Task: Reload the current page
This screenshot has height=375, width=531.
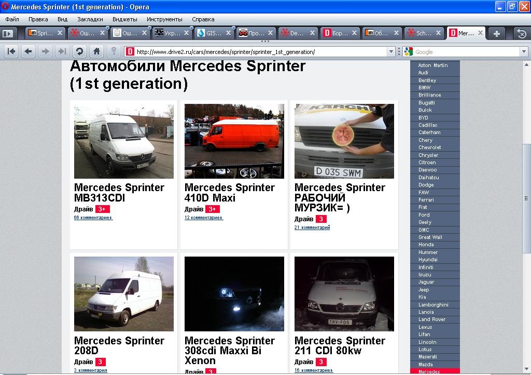Action: (79, 51)
